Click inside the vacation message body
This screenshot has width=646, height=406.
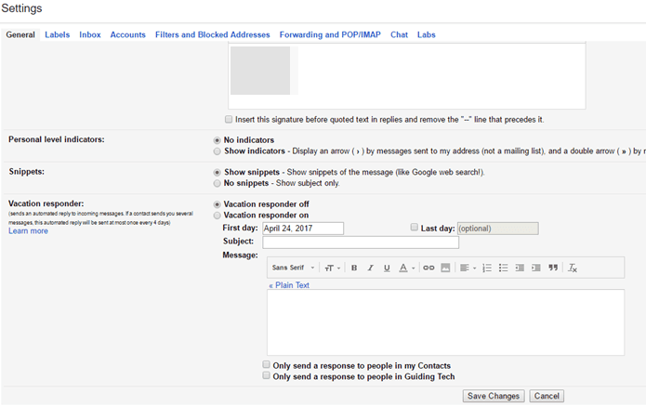(445, 322)
